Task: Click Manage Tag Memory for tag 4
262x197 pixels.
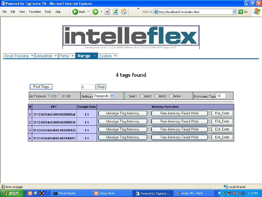Action: click(x=123, y=137)
